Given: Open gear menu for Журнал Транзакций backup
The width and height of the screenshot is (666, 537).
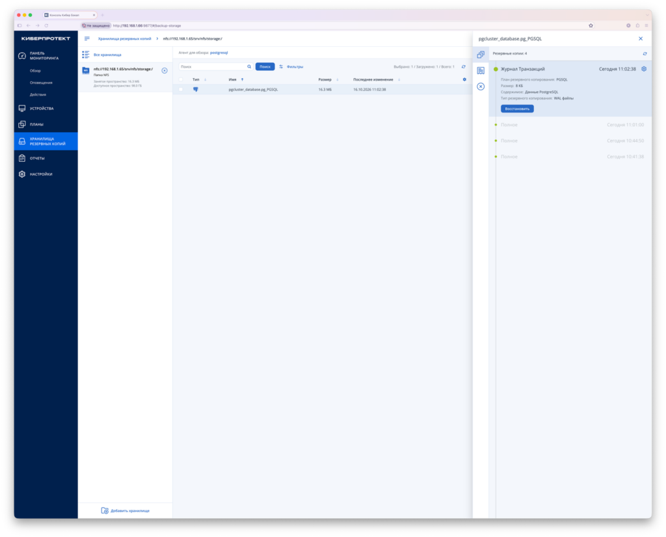Looking at the screenshot, I should point(644,69).
